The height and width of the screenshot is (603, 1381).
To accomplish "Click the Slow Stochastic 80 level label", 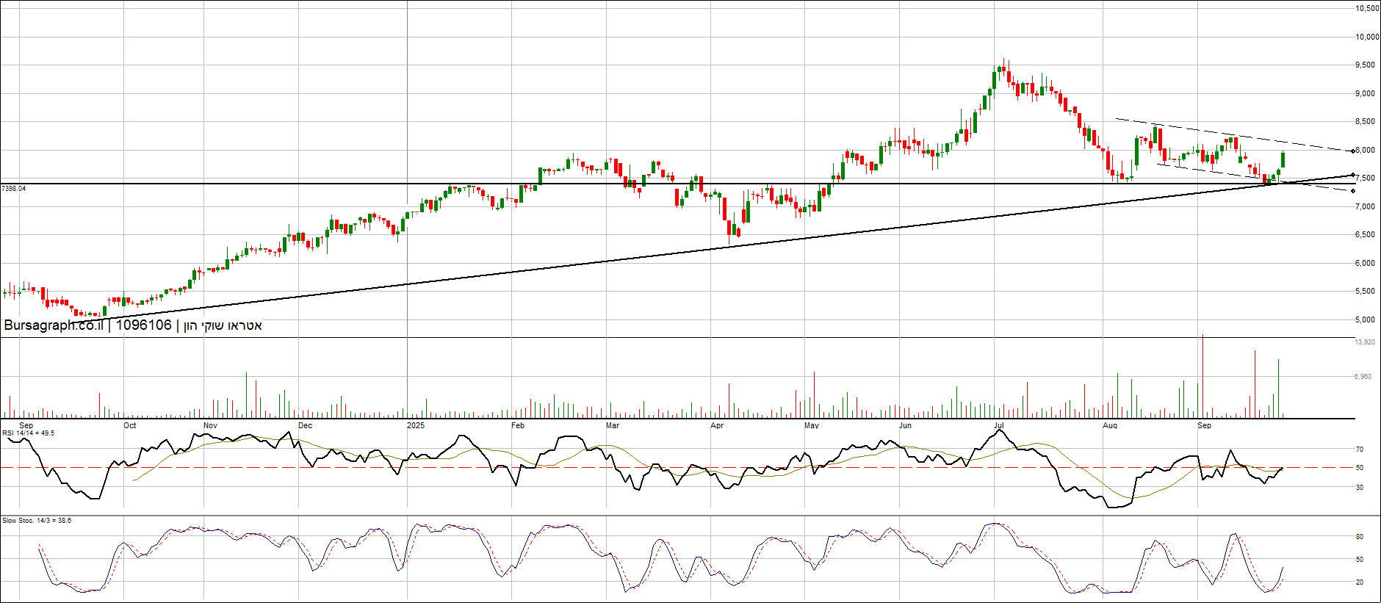I will [1360, 537].
